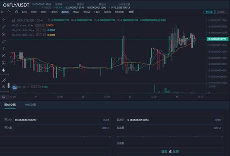Select the position forecast tool
Image resolution: width=230 pixels, height=156 pixels.
point(4,63)
